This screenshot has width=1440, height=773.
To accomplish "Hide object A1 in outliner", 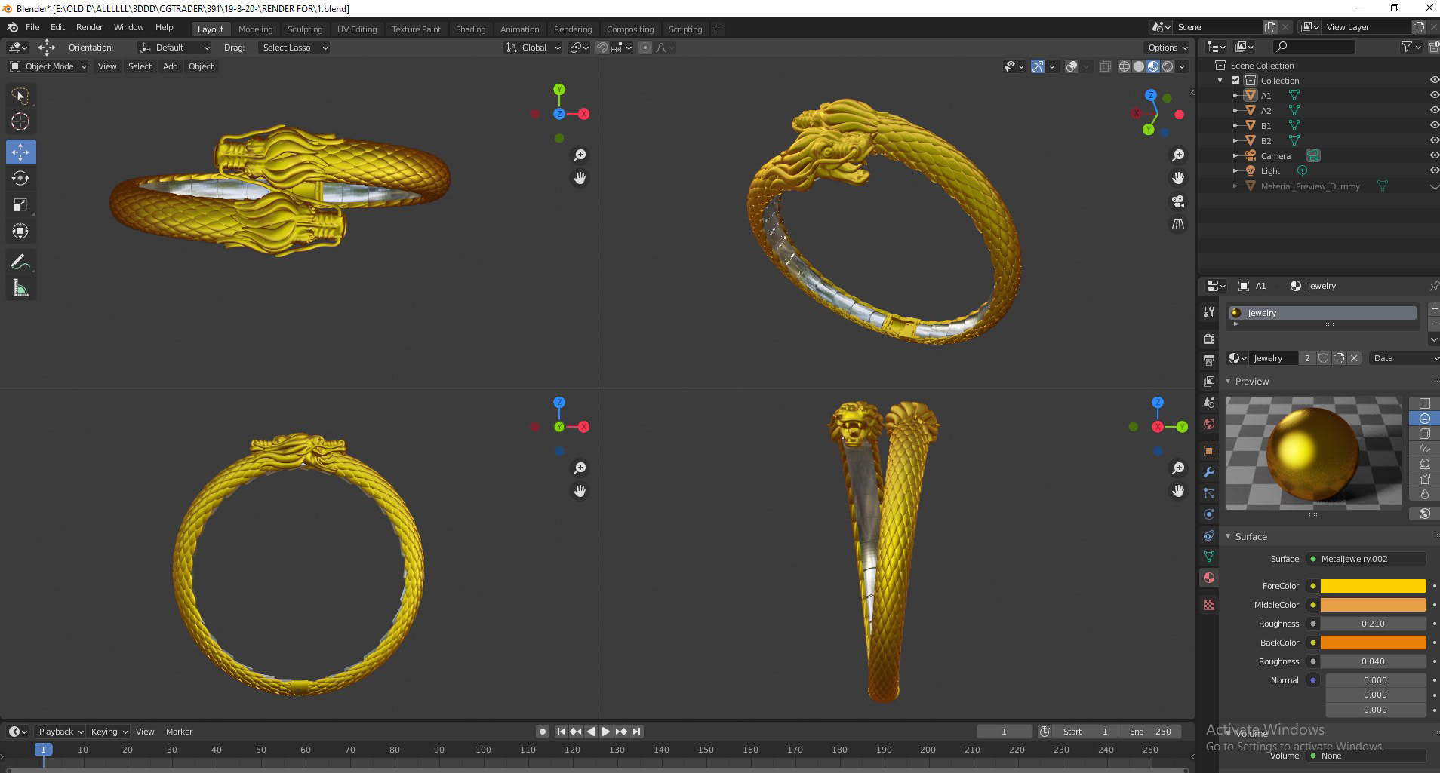I will point(1434,96).
